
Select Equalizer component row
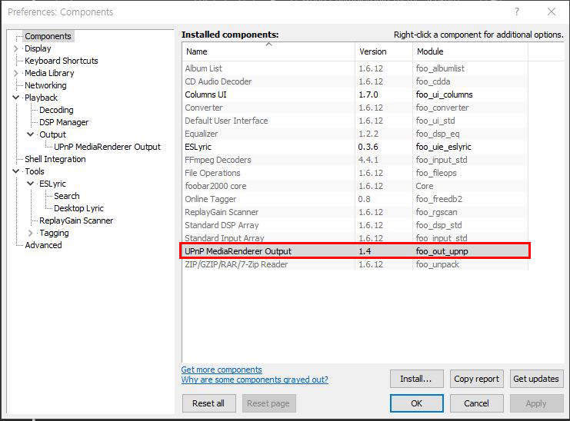point(355,134)
